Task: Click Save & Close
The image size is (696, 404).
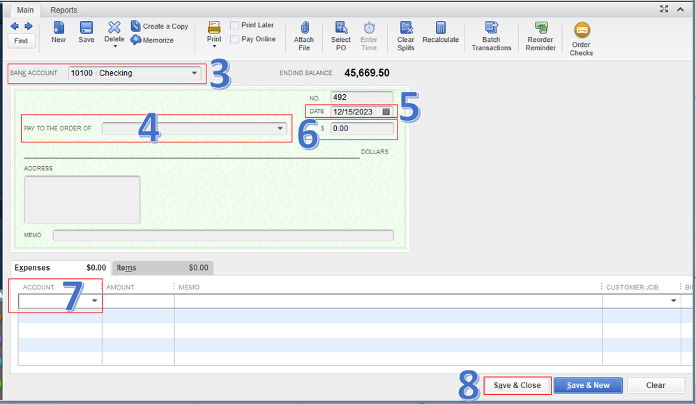Action: (x=517, y=385)
